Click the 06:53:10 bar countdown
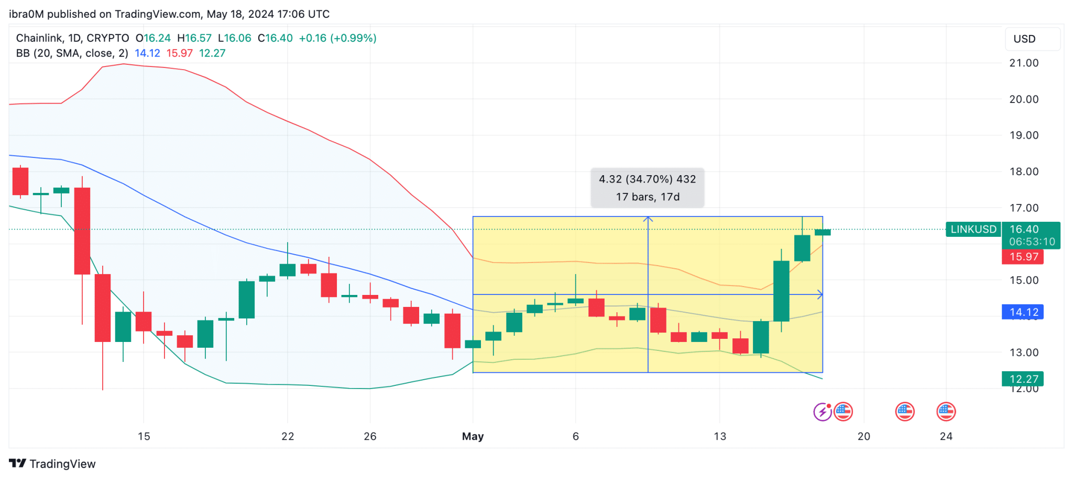This screenshot has height=479, width=1073. [x=1032, y=242]
